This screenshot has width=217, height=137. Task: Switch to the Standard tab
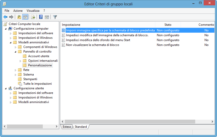click(81, 127)
